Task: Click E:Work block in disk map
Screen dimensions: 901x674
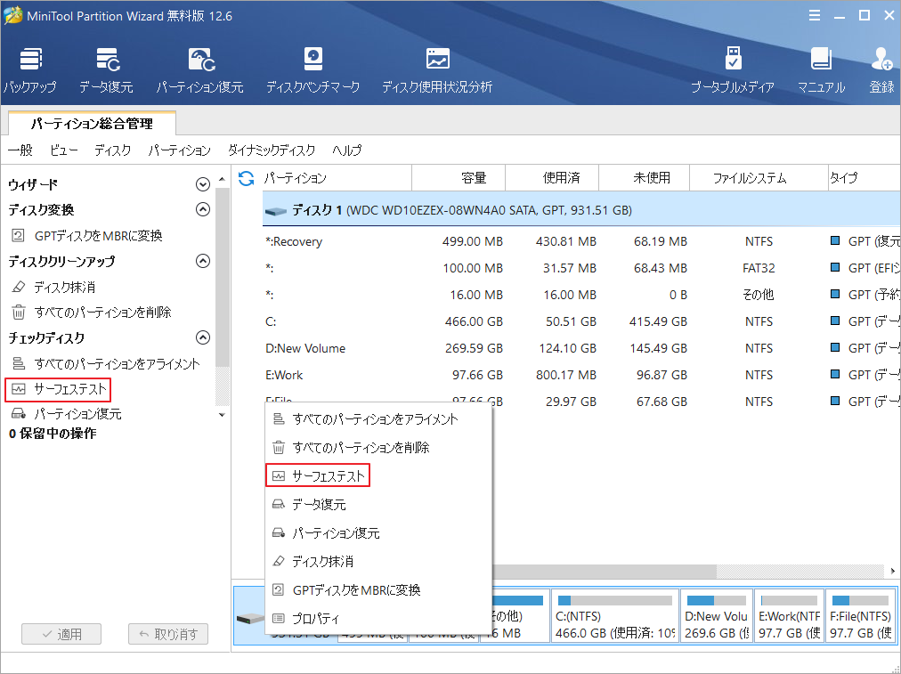Action: [x=789, y=616]
